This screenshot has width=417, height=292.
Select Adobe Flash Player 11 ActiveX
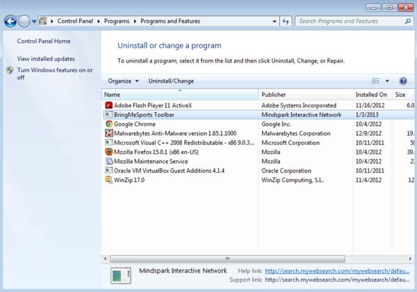(x=153, y=105)
